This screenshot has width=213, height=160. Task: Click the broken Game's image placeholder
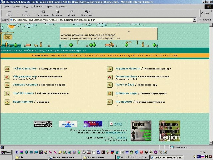point(117,124)
